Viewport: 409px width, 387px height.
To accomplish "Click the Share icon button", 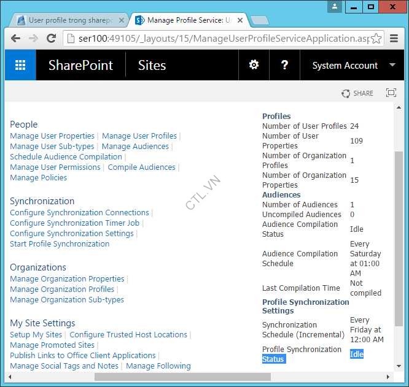I will coord(357,93).
